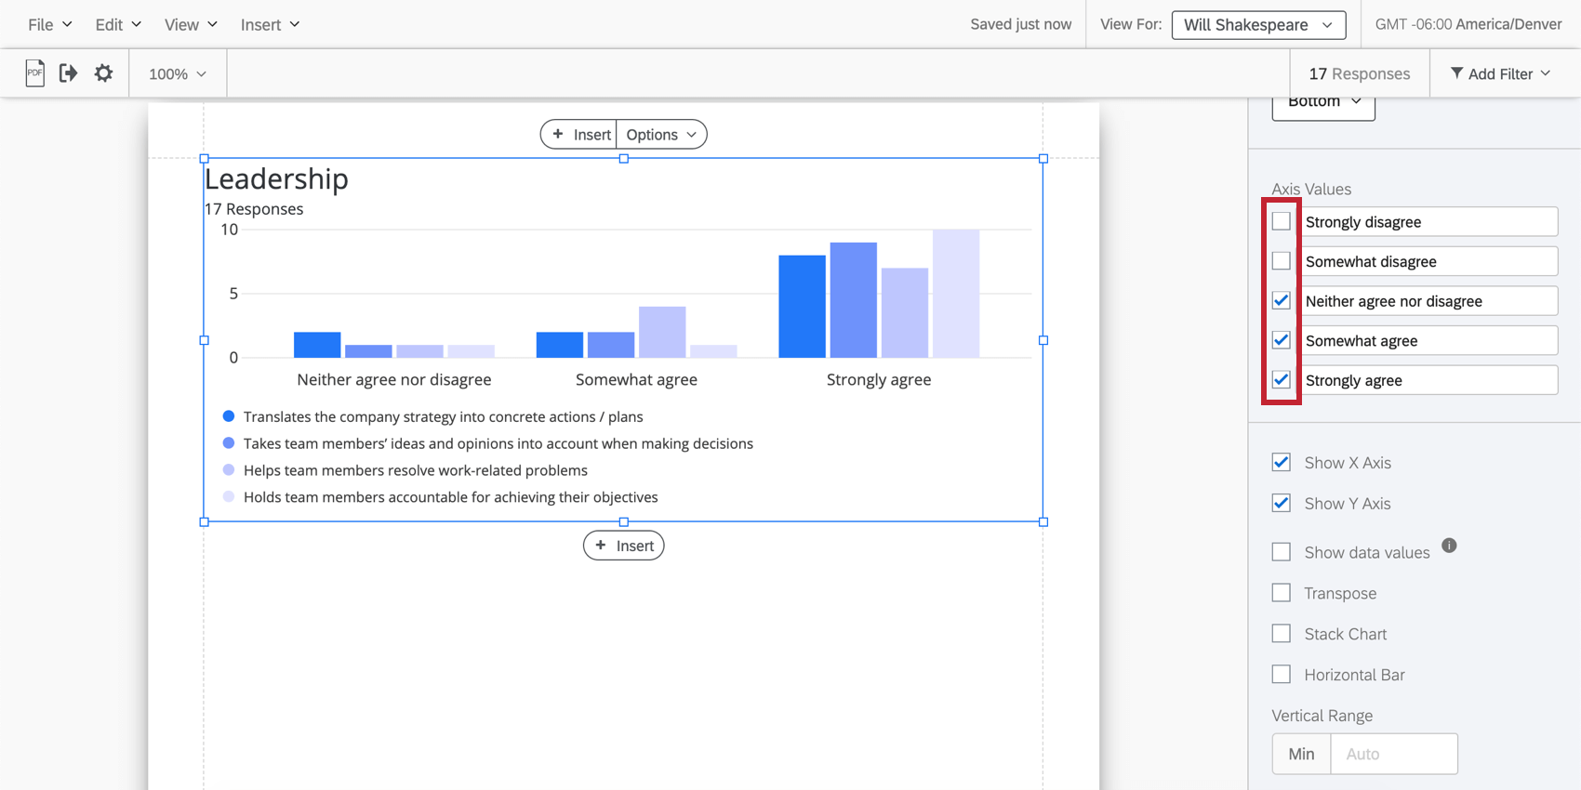
Task: Uncheck Neither agree nor disagree checkbox
Action: tap(1282, 300)
